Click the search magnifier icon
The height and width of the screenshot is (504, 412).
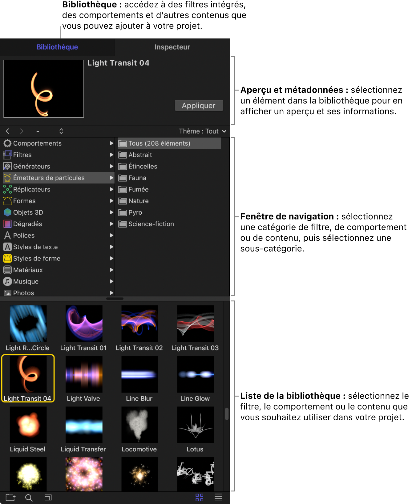click(x=29, y=498)
